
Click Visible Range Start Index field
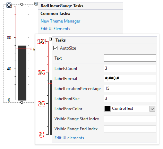click(130, 119)
